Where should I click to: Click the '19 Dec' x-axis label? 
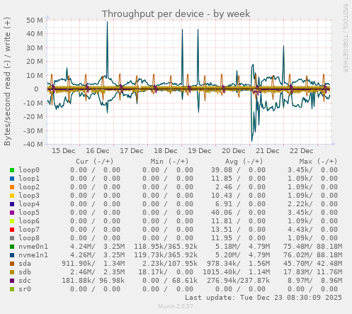[x=200, y=151]
